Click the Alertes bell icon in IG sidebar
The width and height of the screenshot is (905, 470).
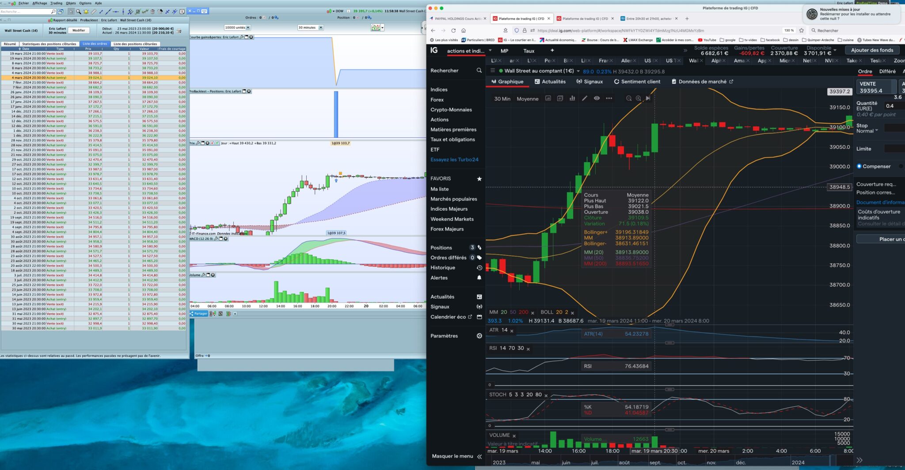479,278
